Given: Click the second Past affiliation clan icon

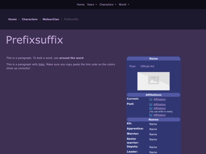Looking at the screenshot, I should [151, 108].
